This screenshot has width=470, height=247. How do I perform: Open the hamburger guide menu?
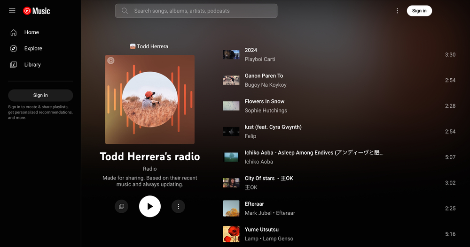(x=12, y=11)
